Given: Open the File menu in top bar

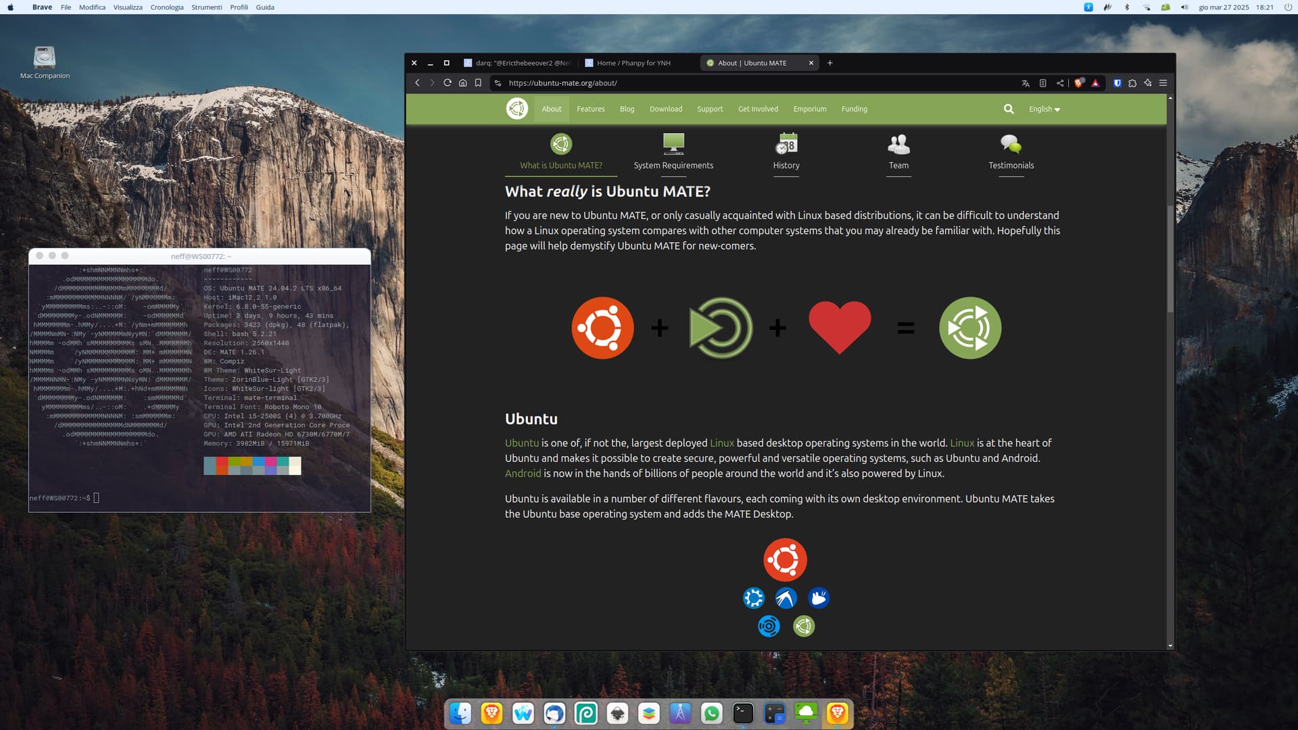Looking at the screenshot, I should pyautogui.click(x=66, y=7).
